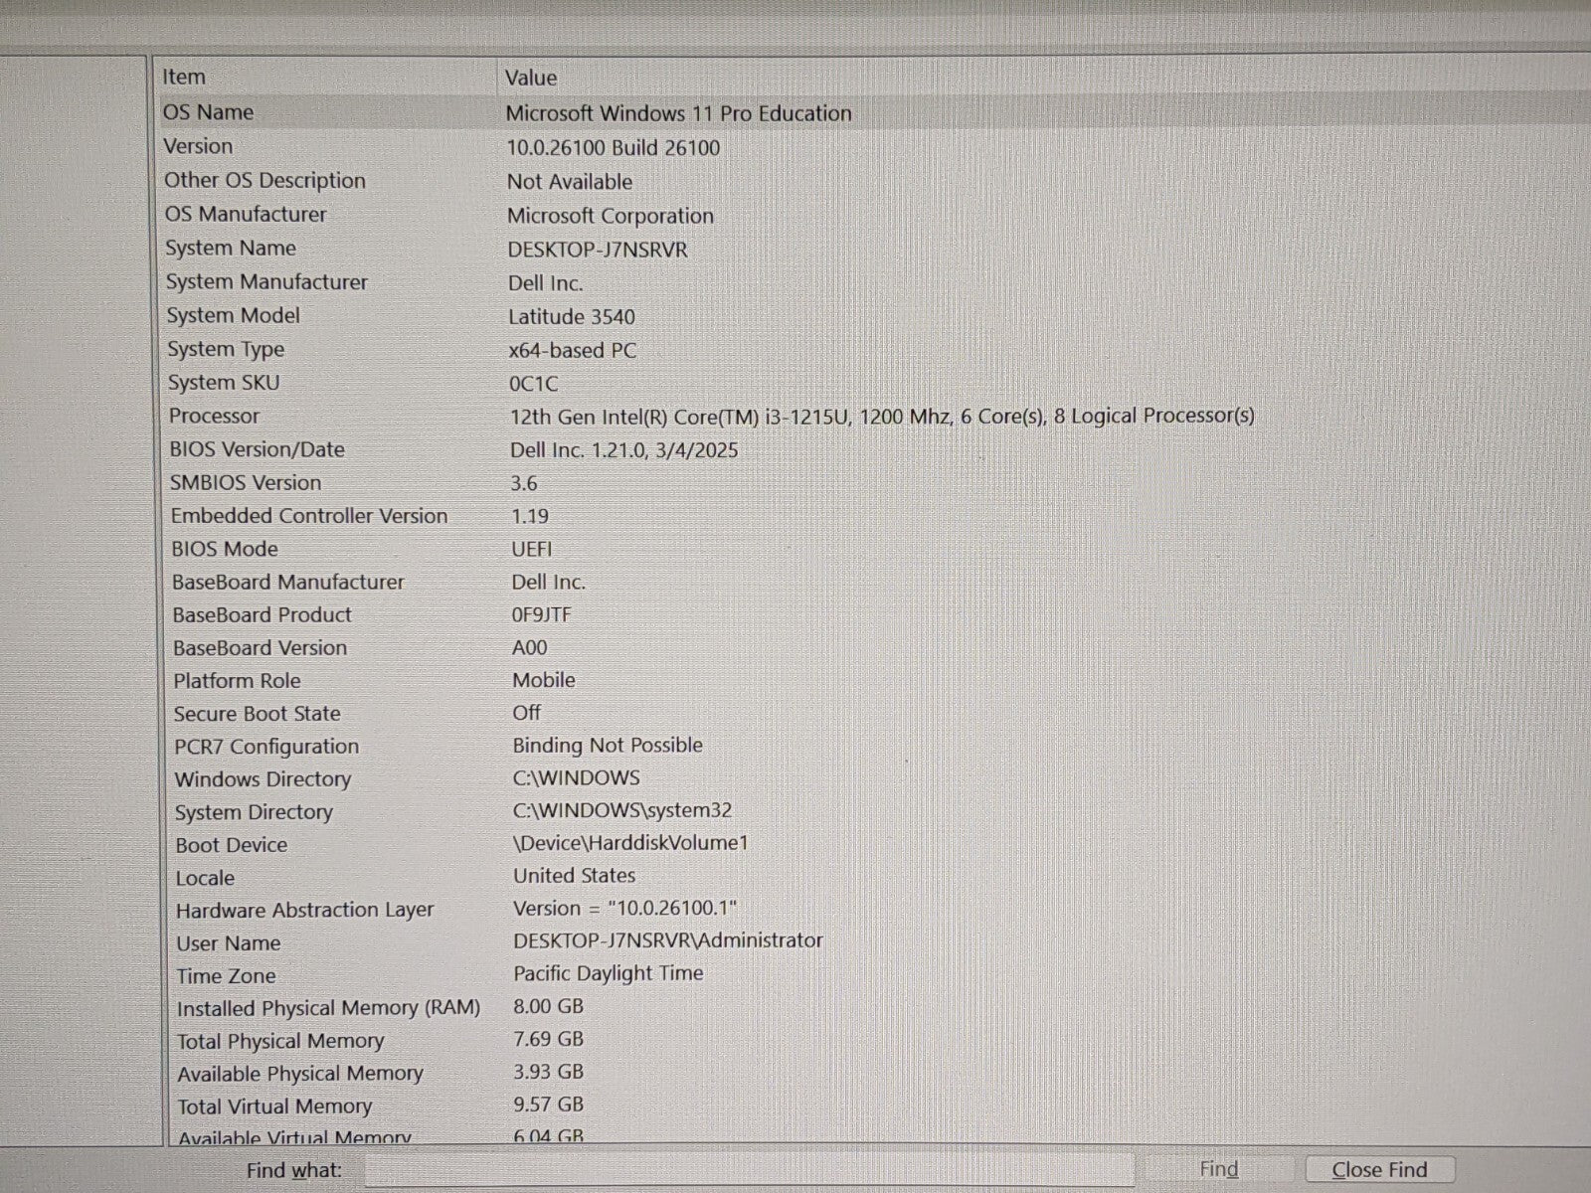Select the Version row showing Build 26100
Viewport: 1591px width, 1193px height.
[x=199, y=146]
